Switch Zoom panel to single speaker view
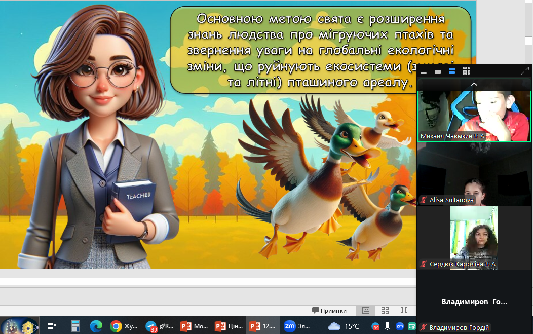 pos(438,72)
